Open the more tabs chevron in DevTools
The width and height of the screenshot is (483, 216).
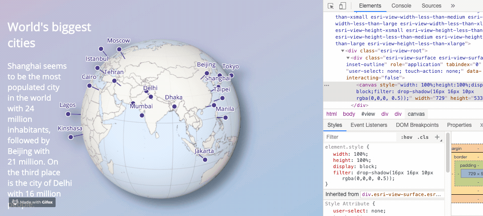[x=452, y=5]
